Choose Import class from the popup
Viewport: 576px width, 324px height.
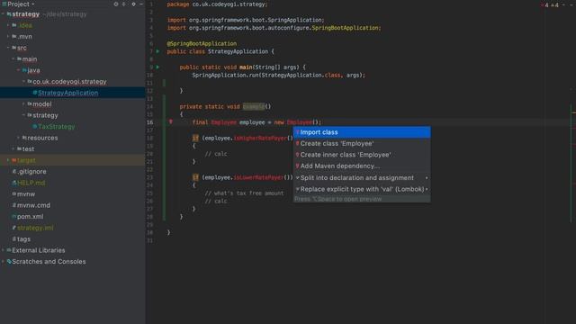pos(362,132)
